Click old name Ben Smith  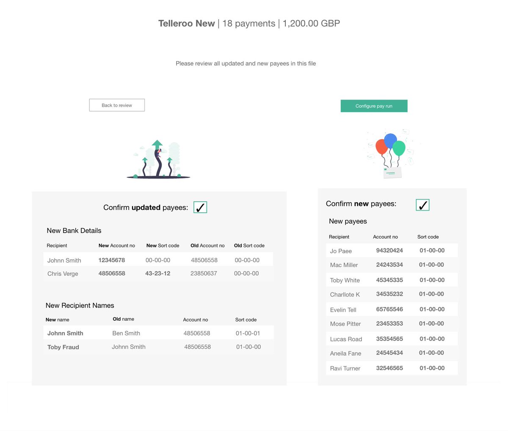point(126,333)
